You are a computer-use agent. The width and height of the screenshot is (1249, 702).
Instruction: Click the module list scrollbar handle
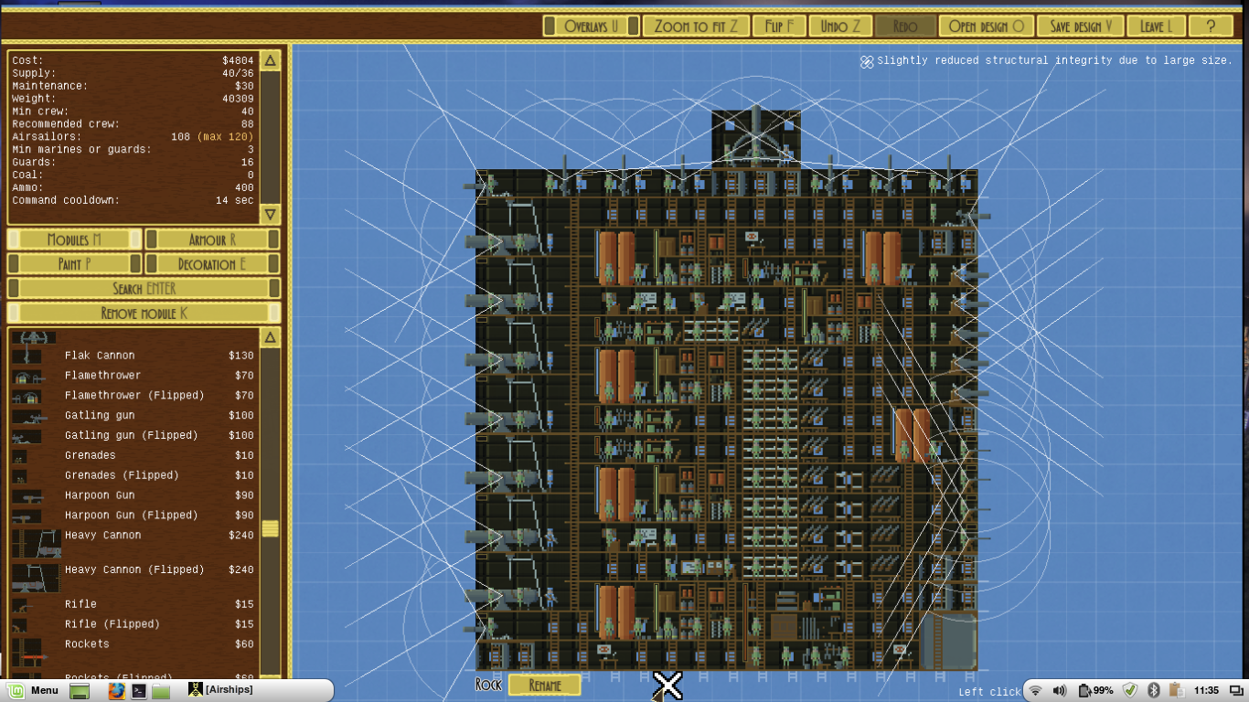tap(270, 528)
